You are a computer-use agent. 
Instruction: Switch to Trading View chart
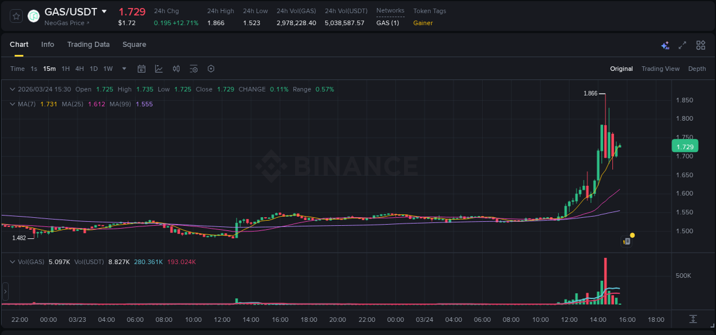point(660,69)
